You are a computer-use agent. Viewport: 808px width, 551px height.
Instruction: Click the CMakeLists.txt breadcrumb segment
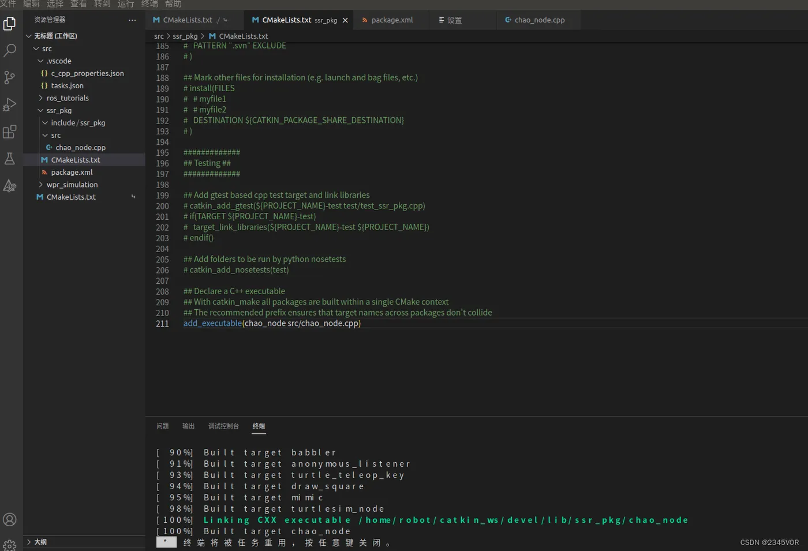point(244,36)
